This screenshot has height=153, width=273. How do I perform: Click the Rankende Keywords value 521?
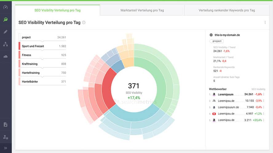[216, 71]
